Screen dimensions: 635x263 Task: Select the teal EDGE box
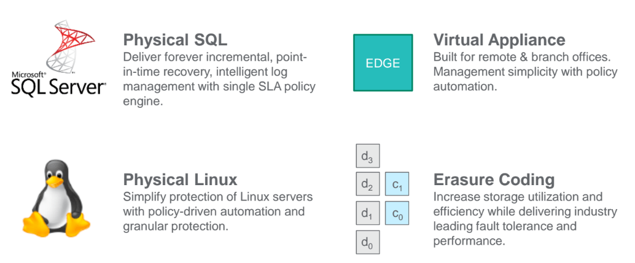tap(383, 63)
